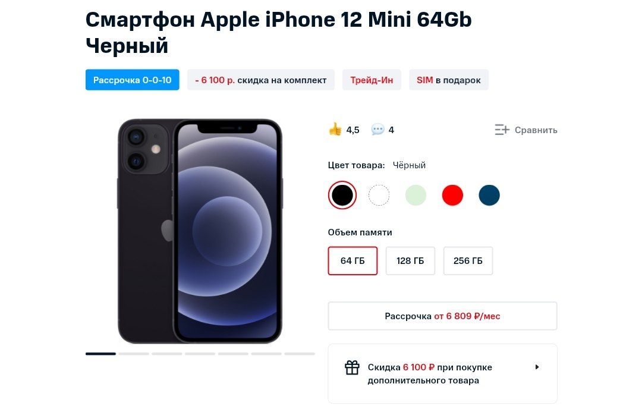Click the gift box icon
The height and width of the screenshot is (409, 642).
[x=352, y=367]
